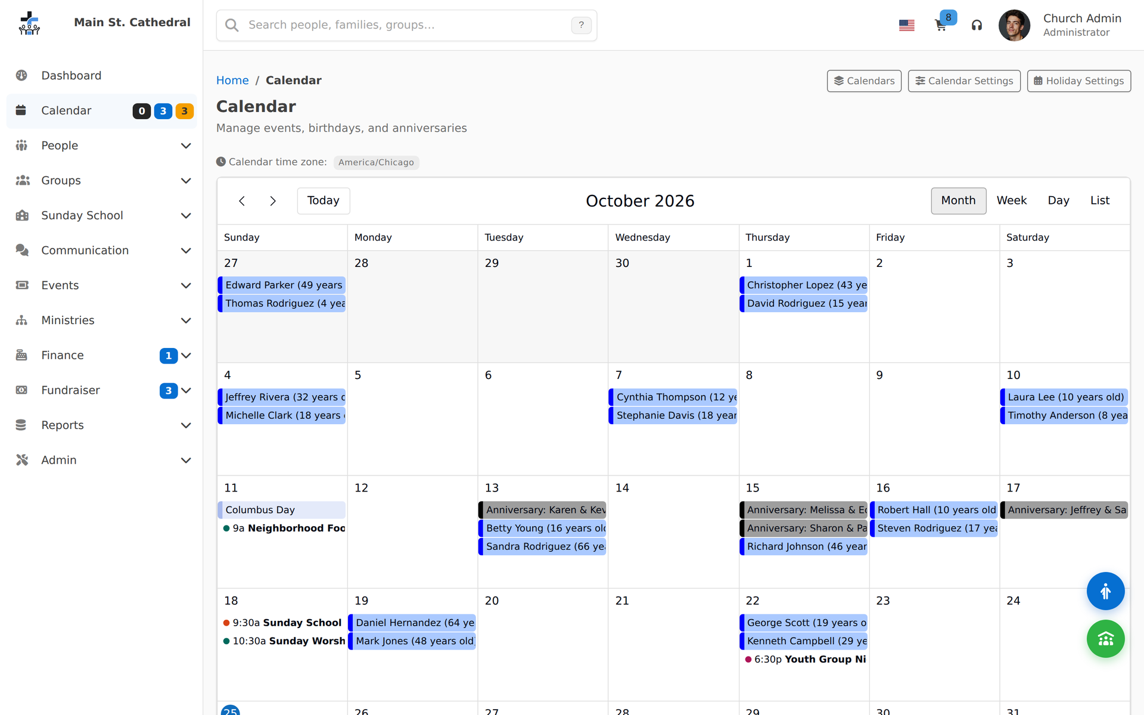This screenshot has width=1144, height=715.
Task: Open Edward Parker birthday entry
Action: (282, 285)
